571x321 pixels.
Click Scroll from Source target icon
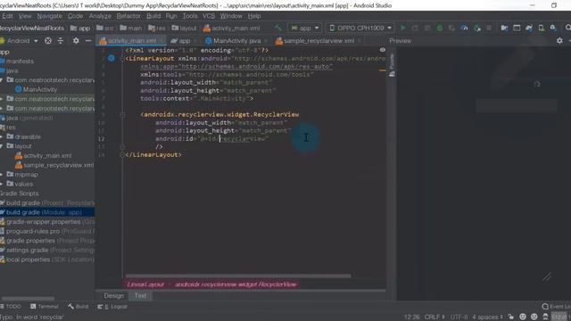pyautogui.click(x=47, y=41)
